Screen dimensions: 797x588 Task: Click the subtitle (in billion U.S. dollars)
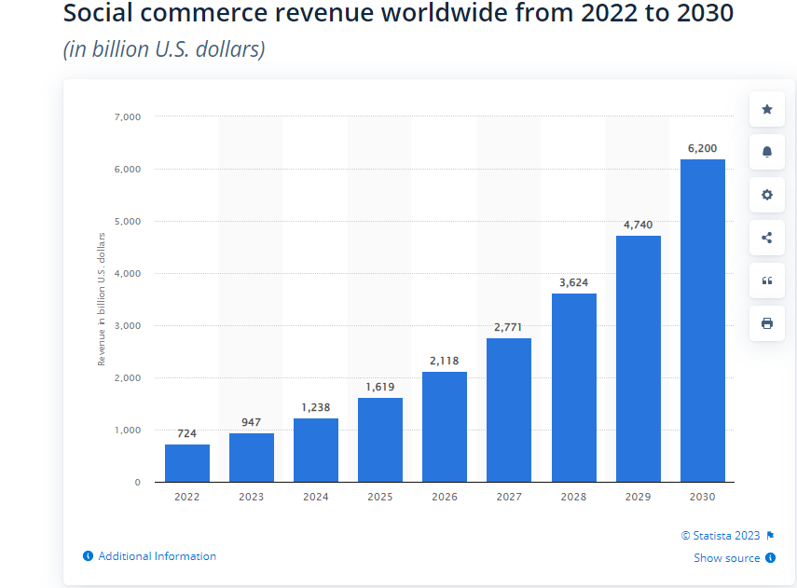pyautogui.click(x=164, y=49)
